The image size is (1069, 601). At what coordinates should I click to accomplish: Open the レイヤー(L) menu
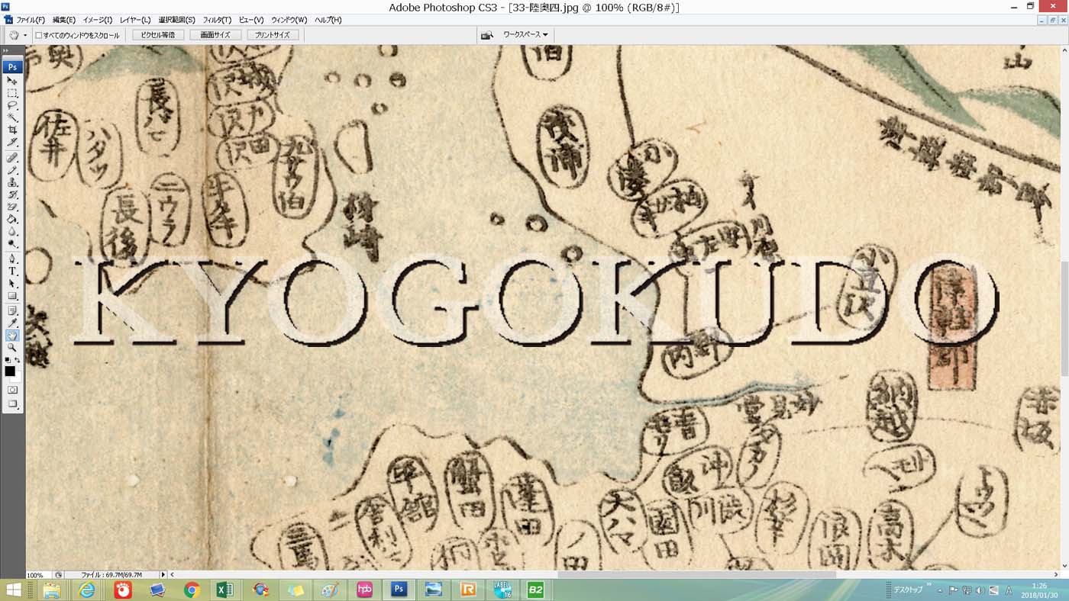(x=135, y=20)
